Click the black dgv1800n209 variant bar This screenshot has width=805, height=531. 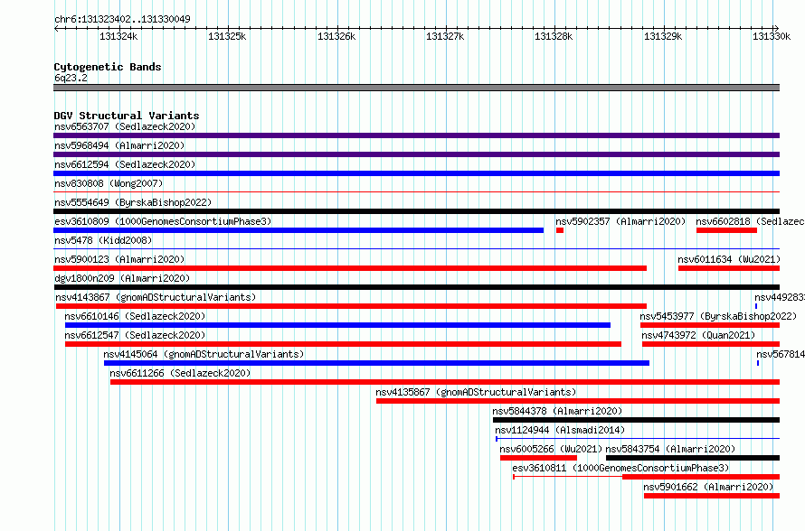coord(416,287)
